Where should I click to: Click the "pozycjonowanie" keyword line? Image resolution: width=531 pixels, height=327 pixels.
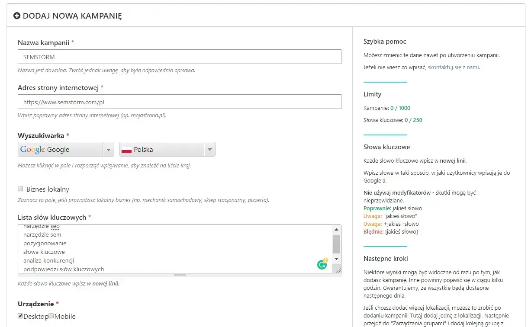pos(45,243)
